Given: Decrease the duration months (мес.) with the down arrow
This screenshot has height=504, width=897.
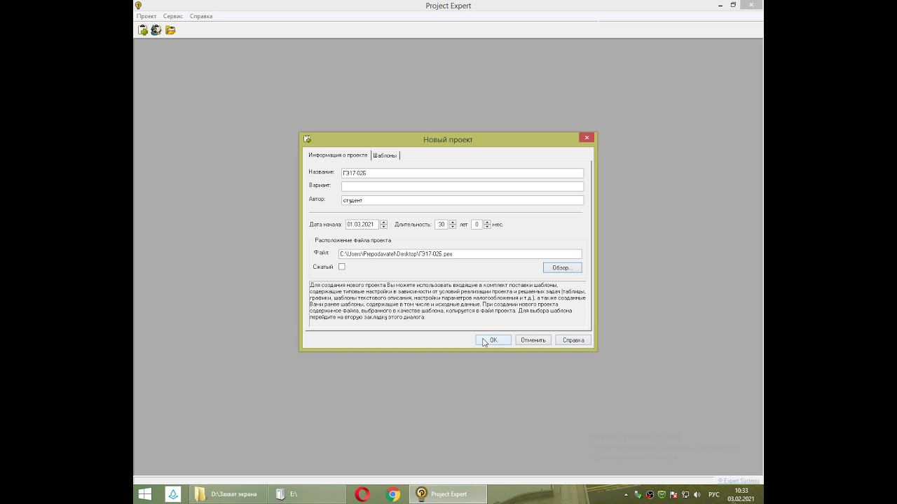Looking at the screenshot, I should [487, 227].
